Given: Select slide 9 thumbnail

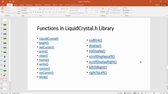Looking at the screenshot, I should (x=5, y=57).
